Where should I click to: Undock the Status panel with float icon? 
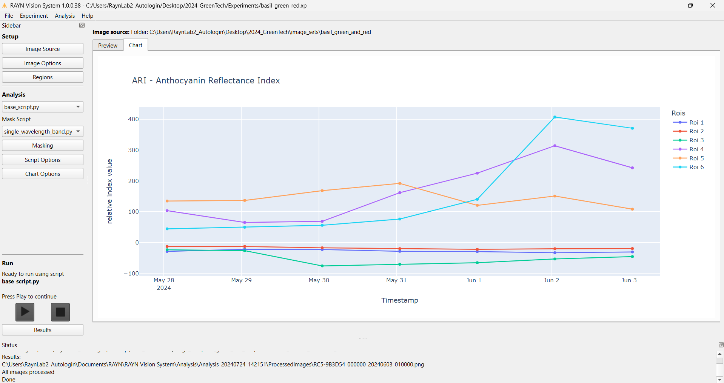pos(721,345)
